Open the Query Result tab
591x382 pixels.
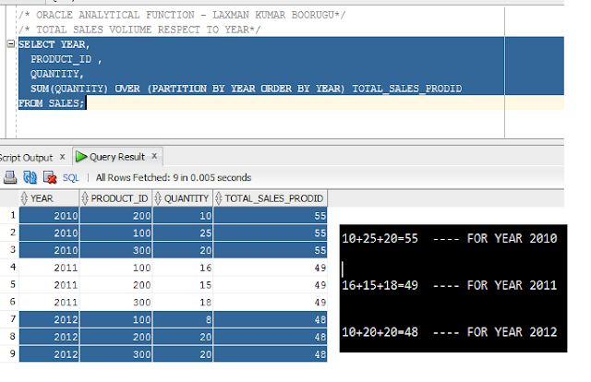point(117,157)
